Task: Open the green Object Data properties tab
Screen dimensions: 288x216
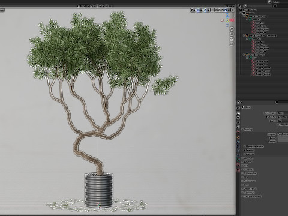Action: pos(238,160)
